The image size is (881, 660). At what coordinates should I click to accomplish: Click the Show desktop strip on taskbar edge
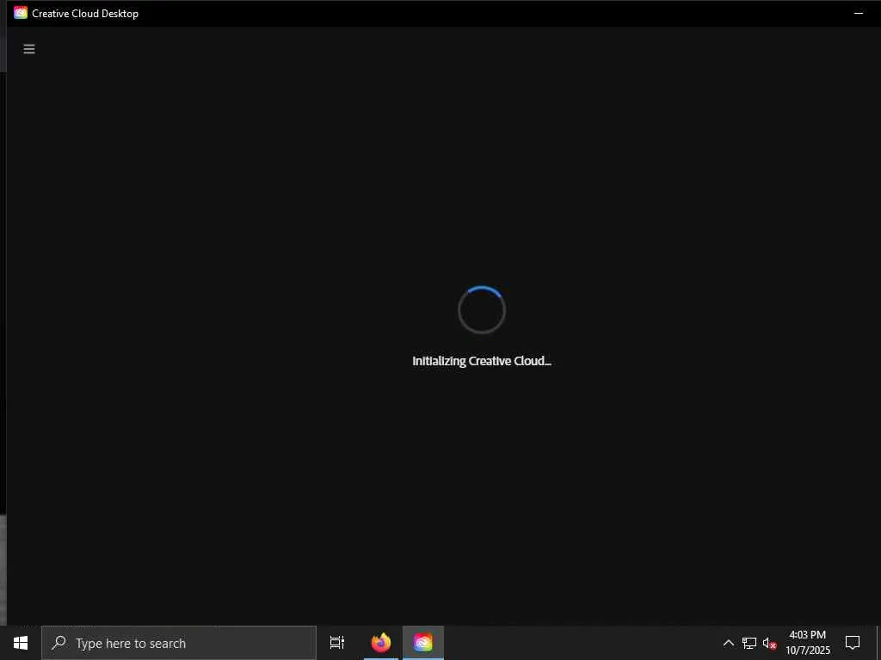[878, 643]
